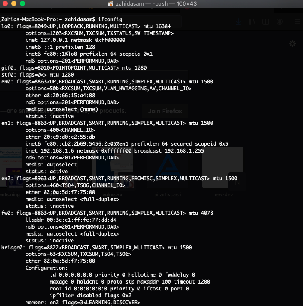303x306 pixels.
Task: Click 'netmask 0xff000000' text
Action: pyautogui.click(x=98, y=40)
